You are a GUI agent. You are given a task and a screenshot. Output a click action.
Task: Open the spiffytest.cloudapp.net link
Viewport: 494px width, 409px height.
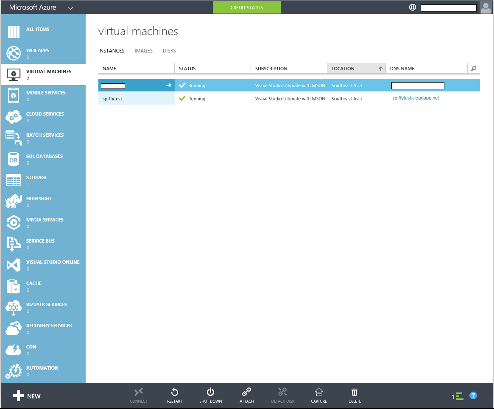point(416,98)
